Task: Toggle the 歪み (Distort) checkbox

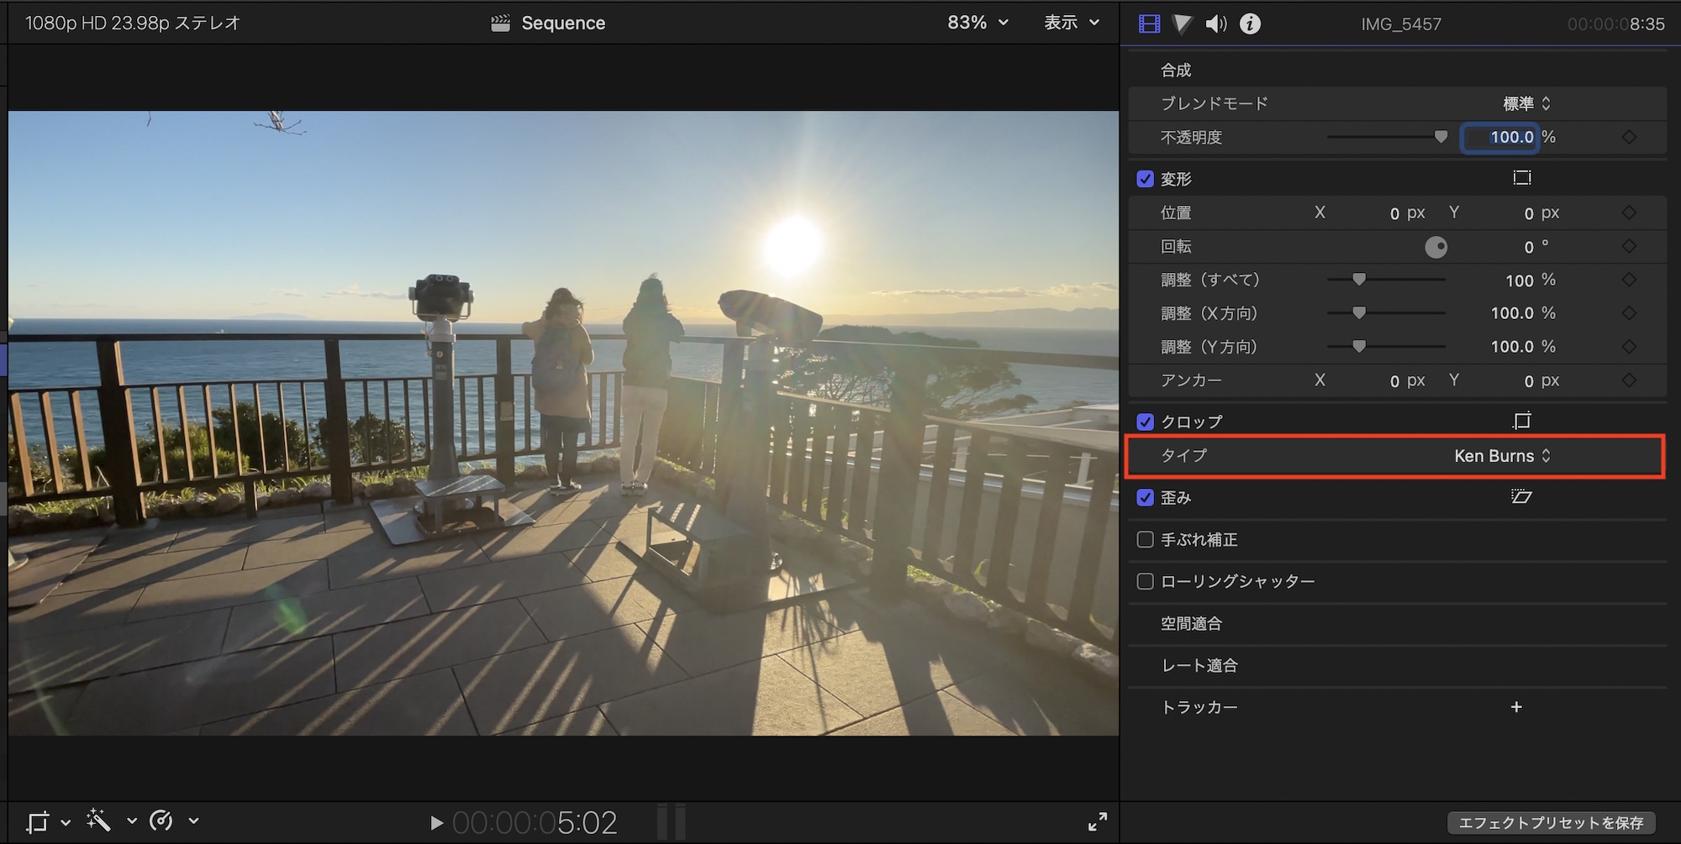Action: coord(1145,497)
